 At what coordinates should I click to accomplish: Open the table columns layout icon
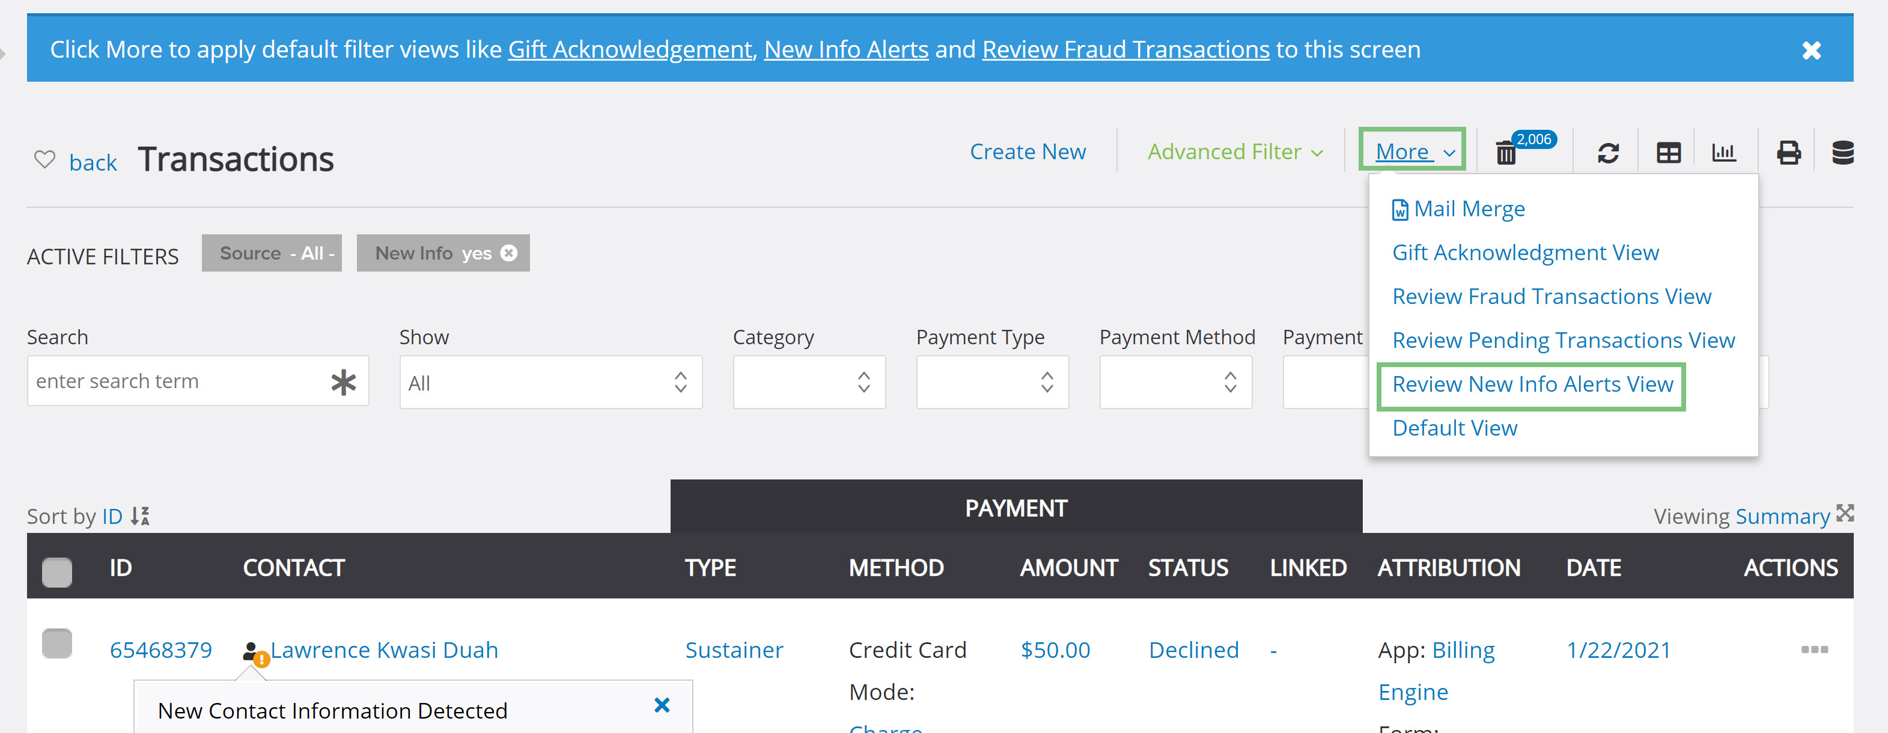1668,153
